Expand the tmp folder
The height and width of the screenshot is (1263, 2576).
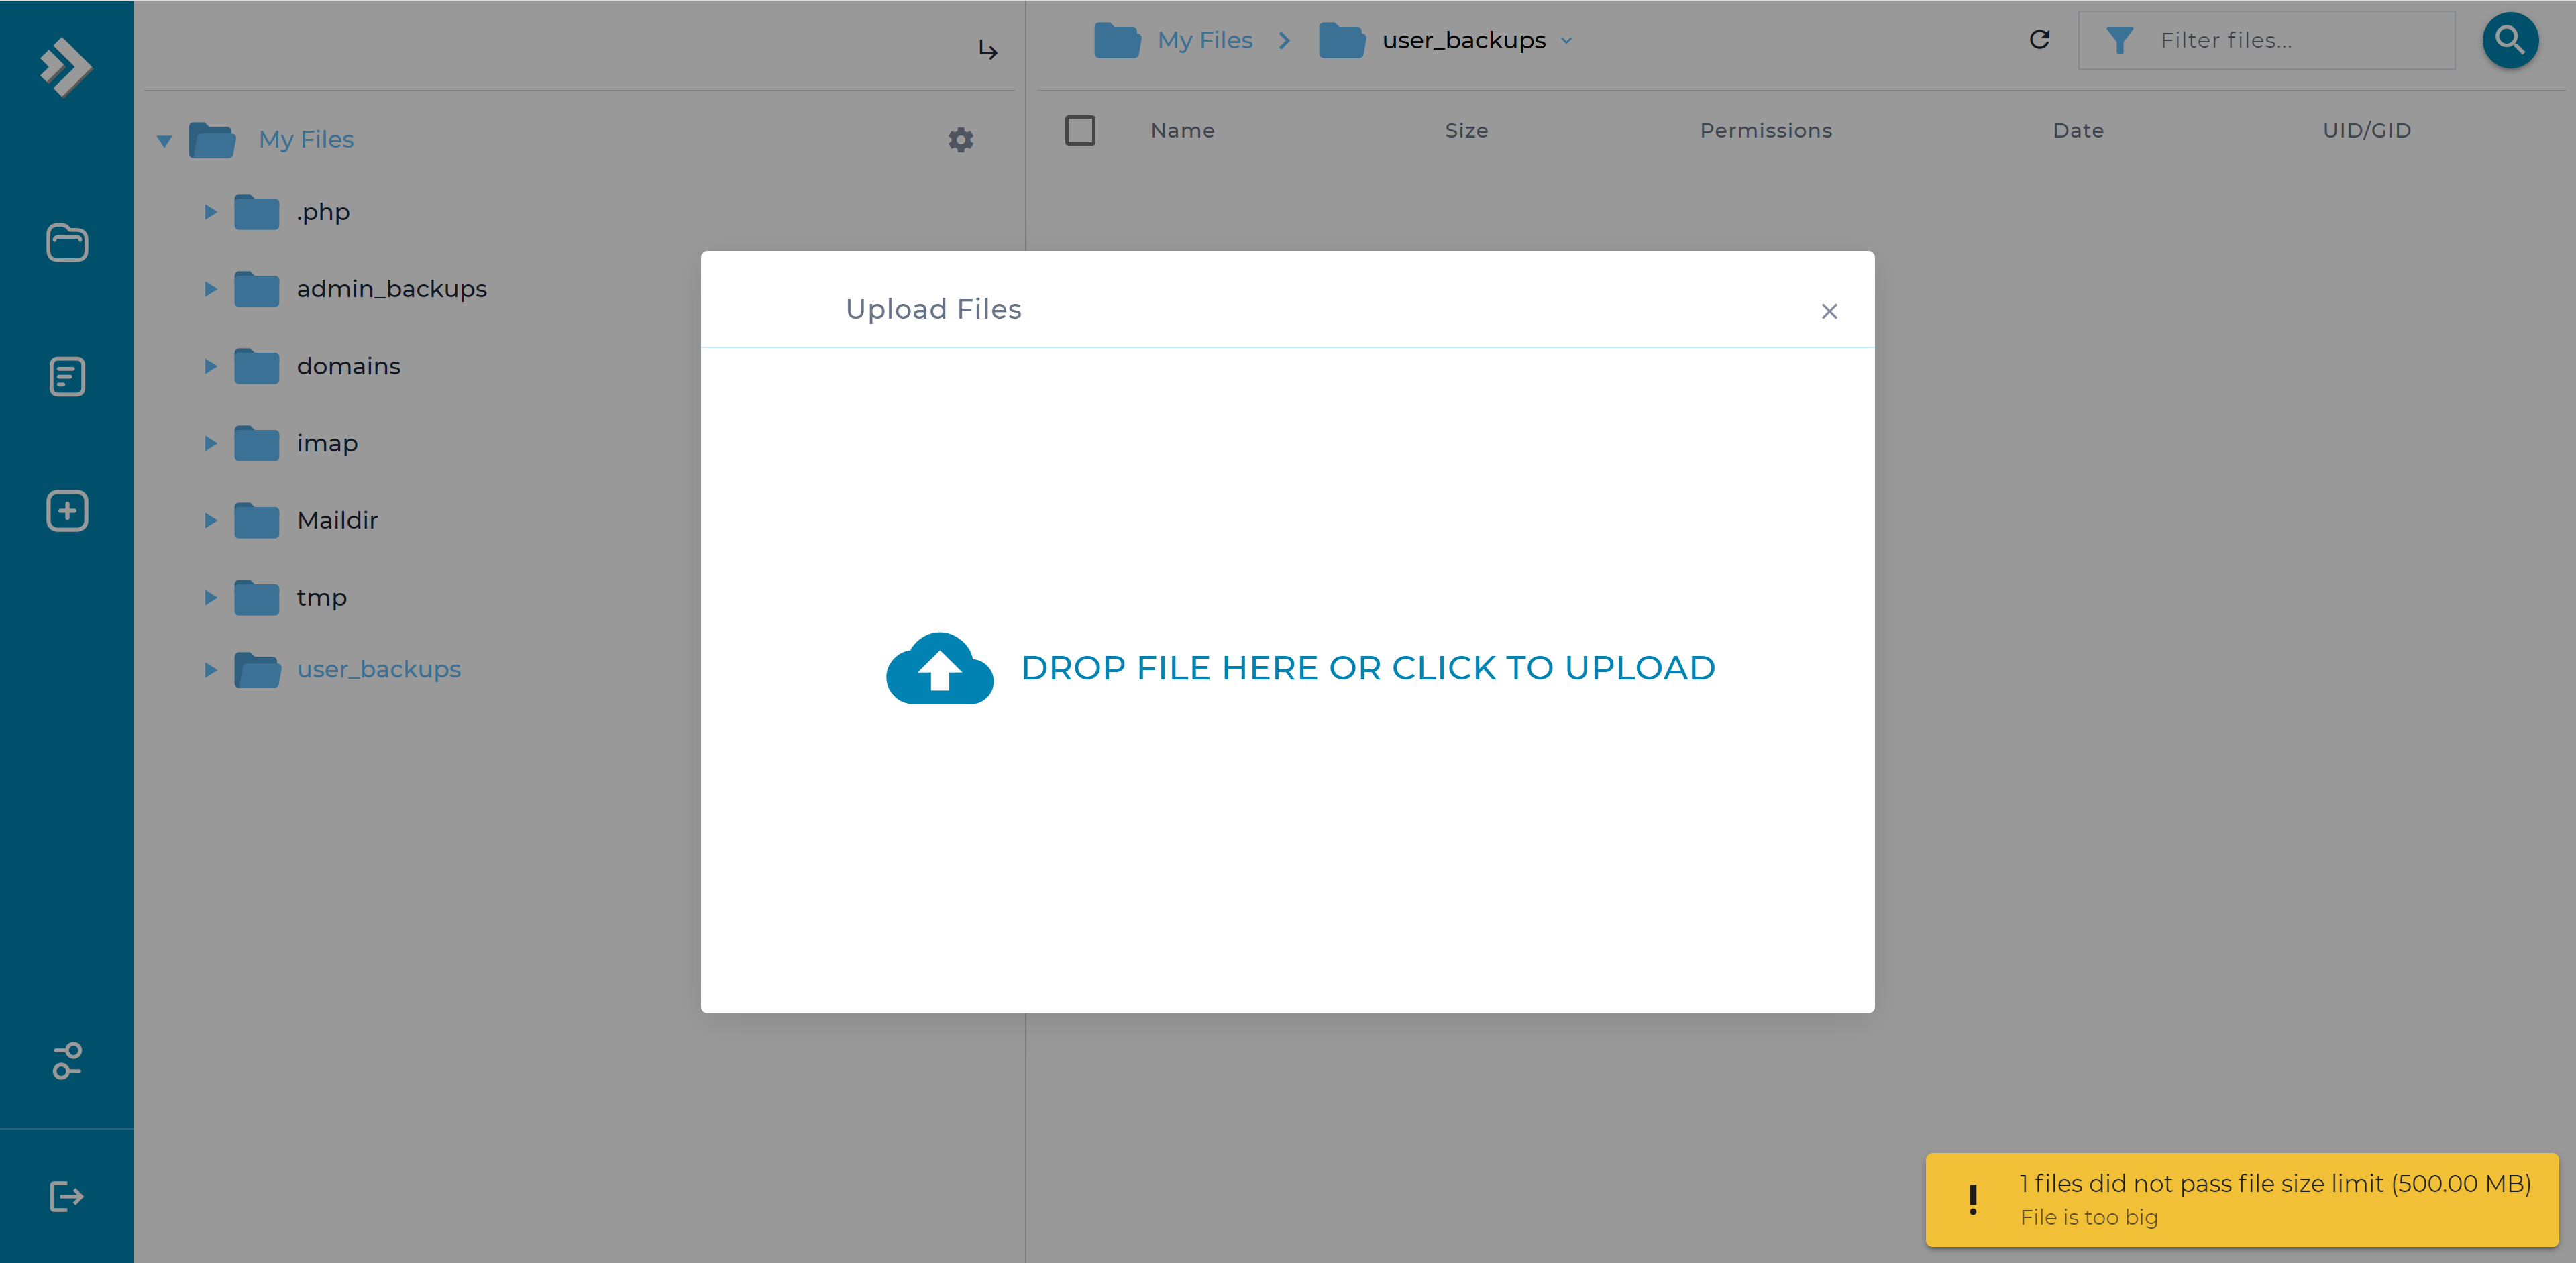click(210, 597)
